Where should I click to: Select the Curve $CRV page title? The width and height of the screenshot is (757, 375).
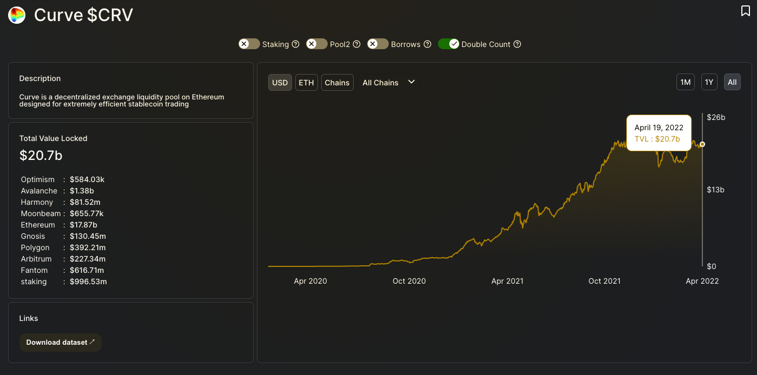83,15
